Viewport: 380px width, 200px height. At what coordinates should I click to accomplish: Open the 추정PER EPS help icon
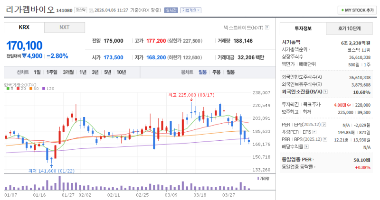(314, 132)
